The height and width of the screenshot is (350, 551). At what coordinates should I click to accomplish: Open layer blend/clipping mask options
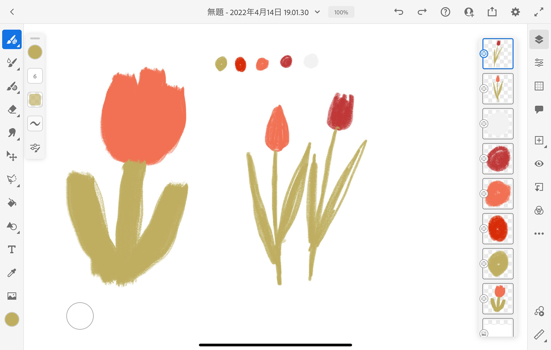[x=539, y=210]
